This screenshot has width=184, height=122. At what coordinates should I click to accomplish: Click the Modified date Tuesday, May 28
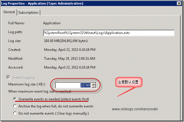[x=70, y=58]
